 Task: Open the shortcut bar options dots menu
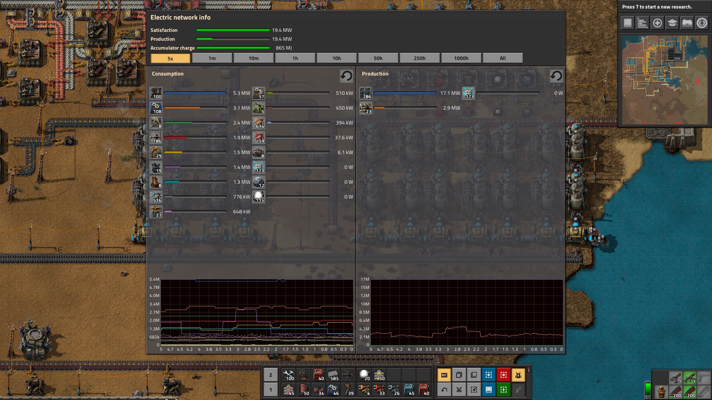point(529,370)
